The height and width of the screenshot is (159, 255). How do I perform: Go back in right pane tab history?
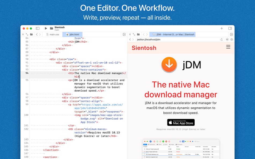pos(144,34)
